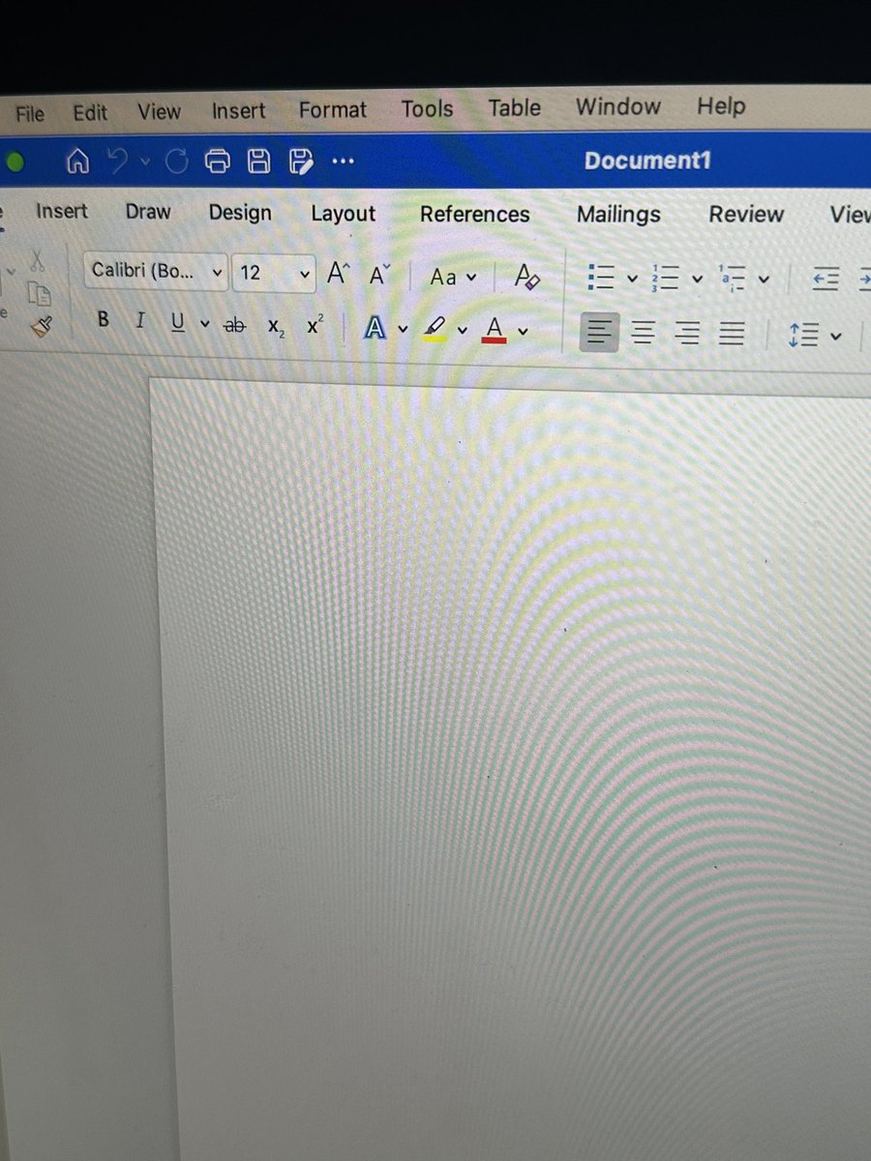The image size is (871, 1161).
Task: Center the text alignment
Action: click(x=643, y=334)
